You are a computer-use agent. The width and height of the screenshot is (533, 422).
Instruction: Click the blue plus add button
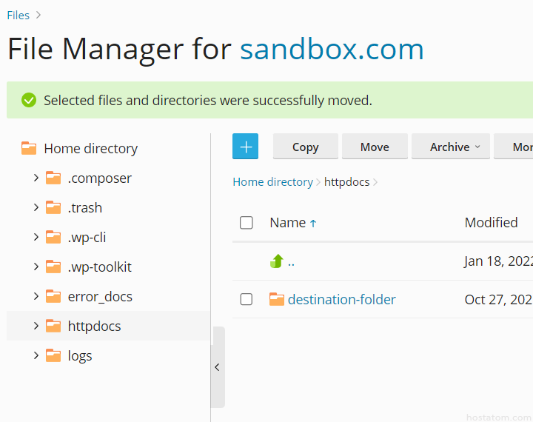tap(245, 147)
